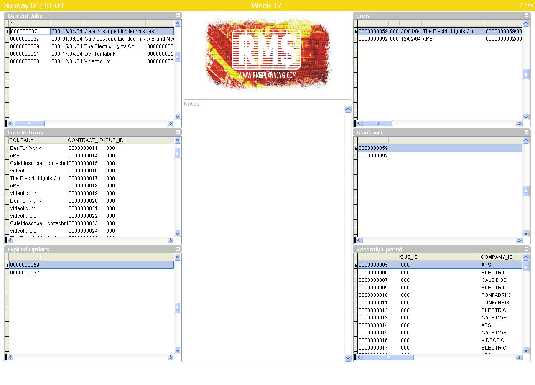Minimize the Transport panel
Image resolution: width=535 pixels, height=385 pixels.
point(526,132)
